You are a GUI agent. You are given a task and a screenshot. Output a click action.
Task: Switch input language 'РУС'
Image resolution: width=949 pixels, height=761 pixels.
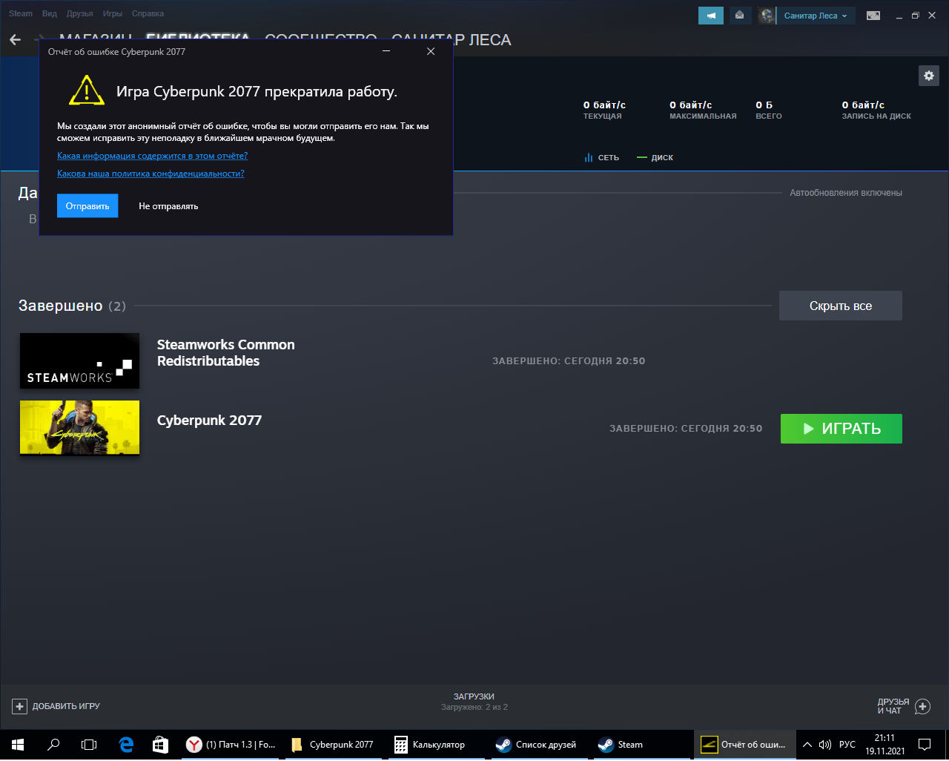(847, 745)
